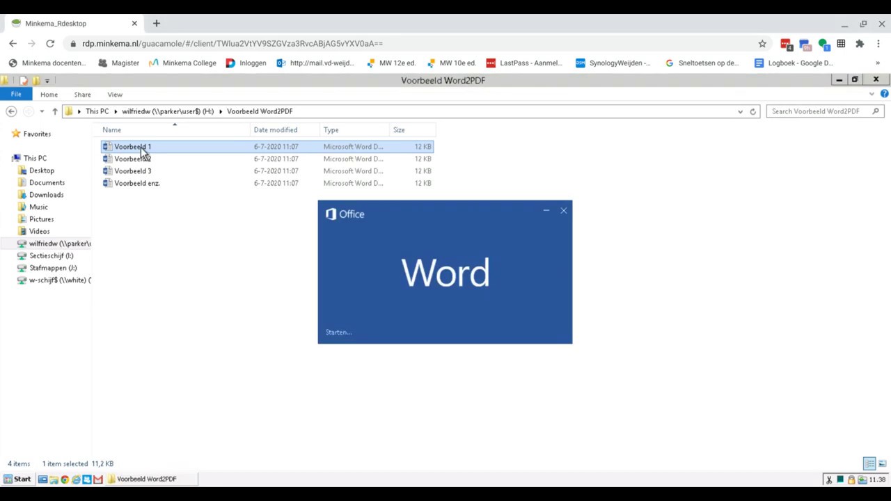Open Chrome from remote taskbar
This screenshot has width=891, height=501.
(x=65, y=479)
